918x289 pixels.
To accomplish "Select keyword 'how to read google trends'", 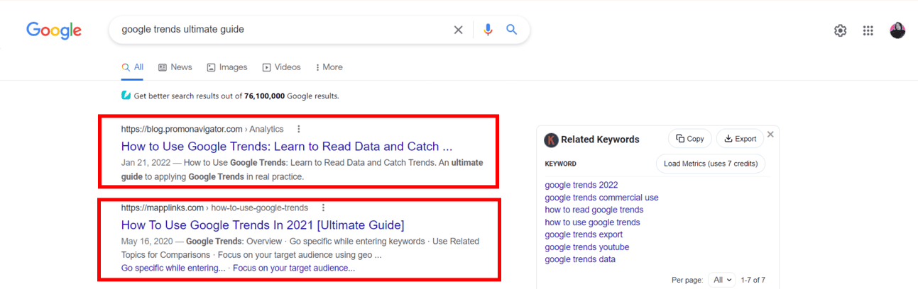I will tap(594, 210).
